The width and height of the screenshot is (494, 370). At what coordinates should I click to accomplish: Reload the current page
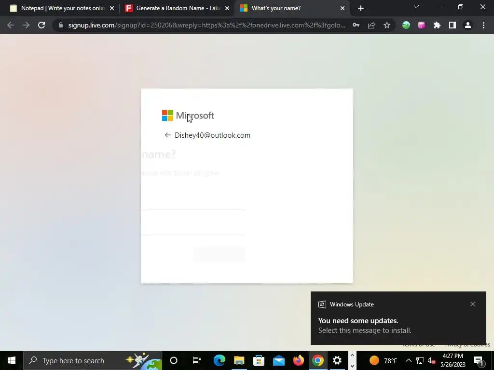click(x=41, y=25)
